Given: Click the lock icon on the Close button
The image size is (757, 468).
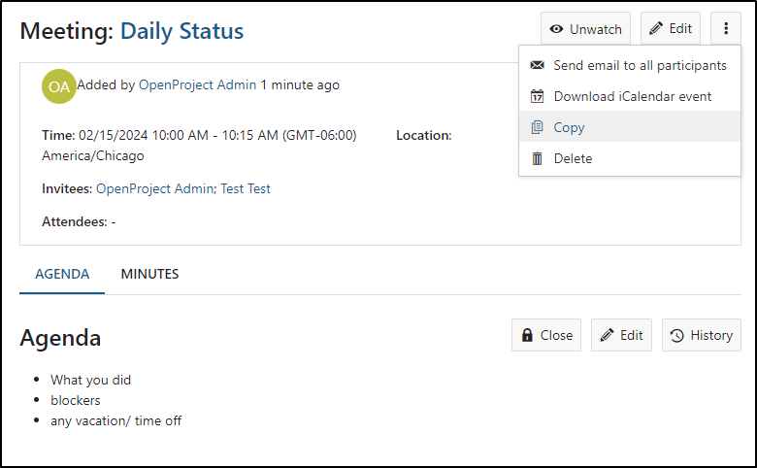Looking at the screenshot, I should tap(527, 335).
